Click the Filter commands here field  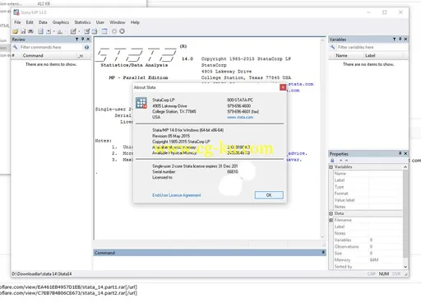(x=51, y=47)
